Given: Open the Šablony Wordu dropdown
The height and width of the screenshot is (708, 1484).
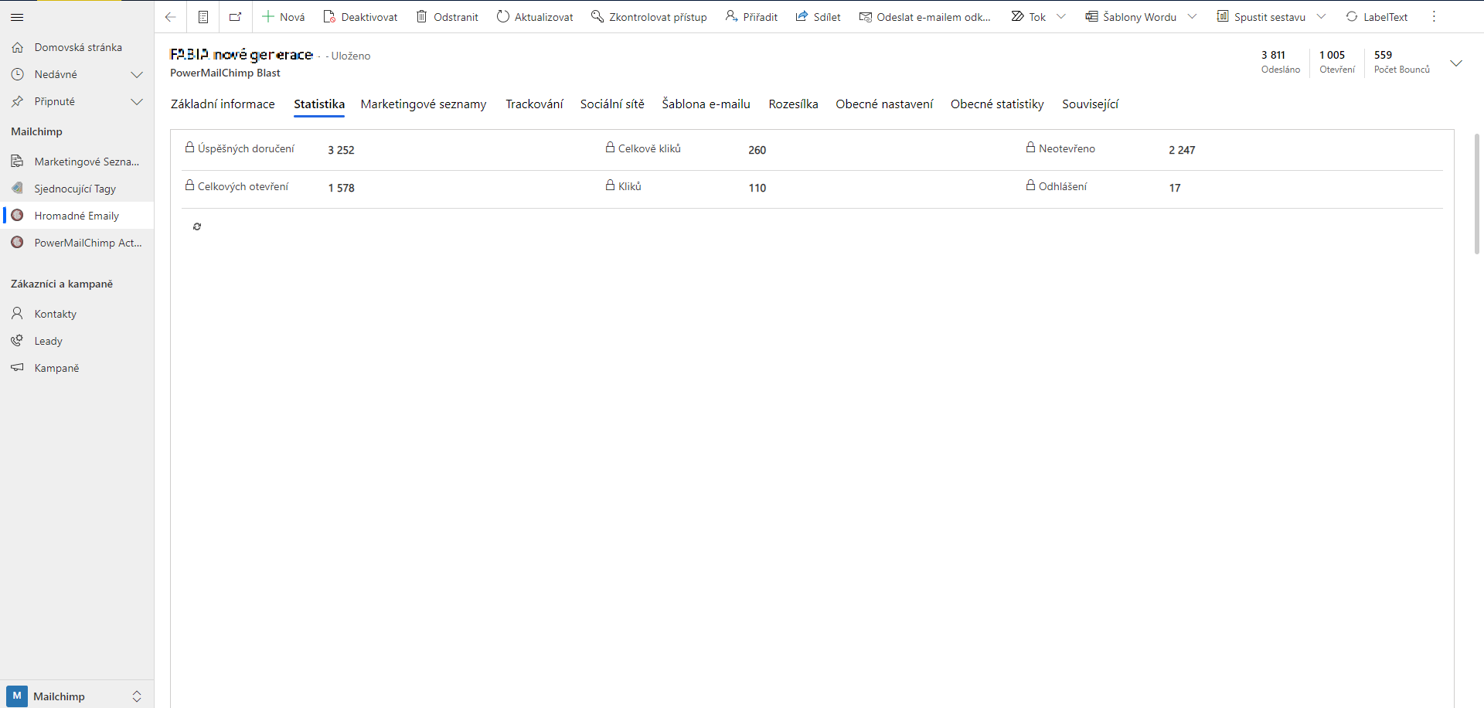Looking at the screenshot, I should coord(1192,17).
